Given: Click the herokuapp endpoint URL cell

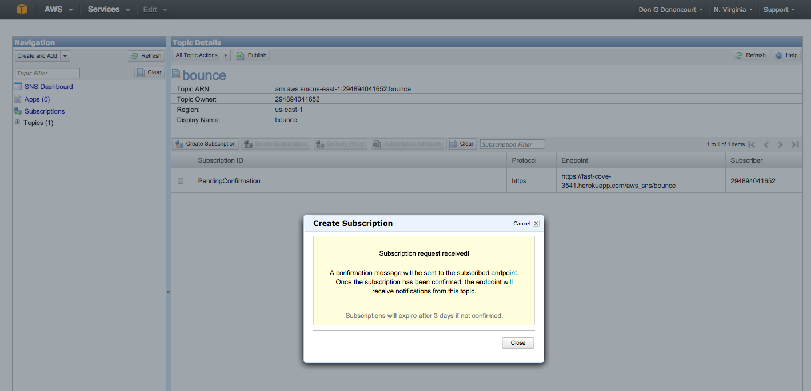Looking at the screenshot, I should (x=641, y=181).
